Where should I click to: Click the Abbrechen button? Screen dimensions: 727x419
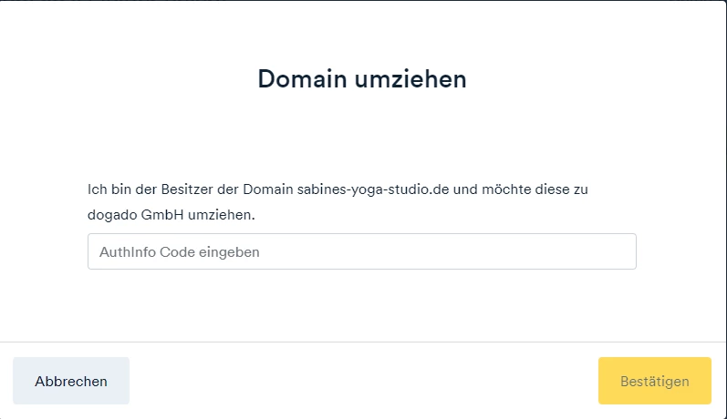pyautogui.click(x=71, y=381)
